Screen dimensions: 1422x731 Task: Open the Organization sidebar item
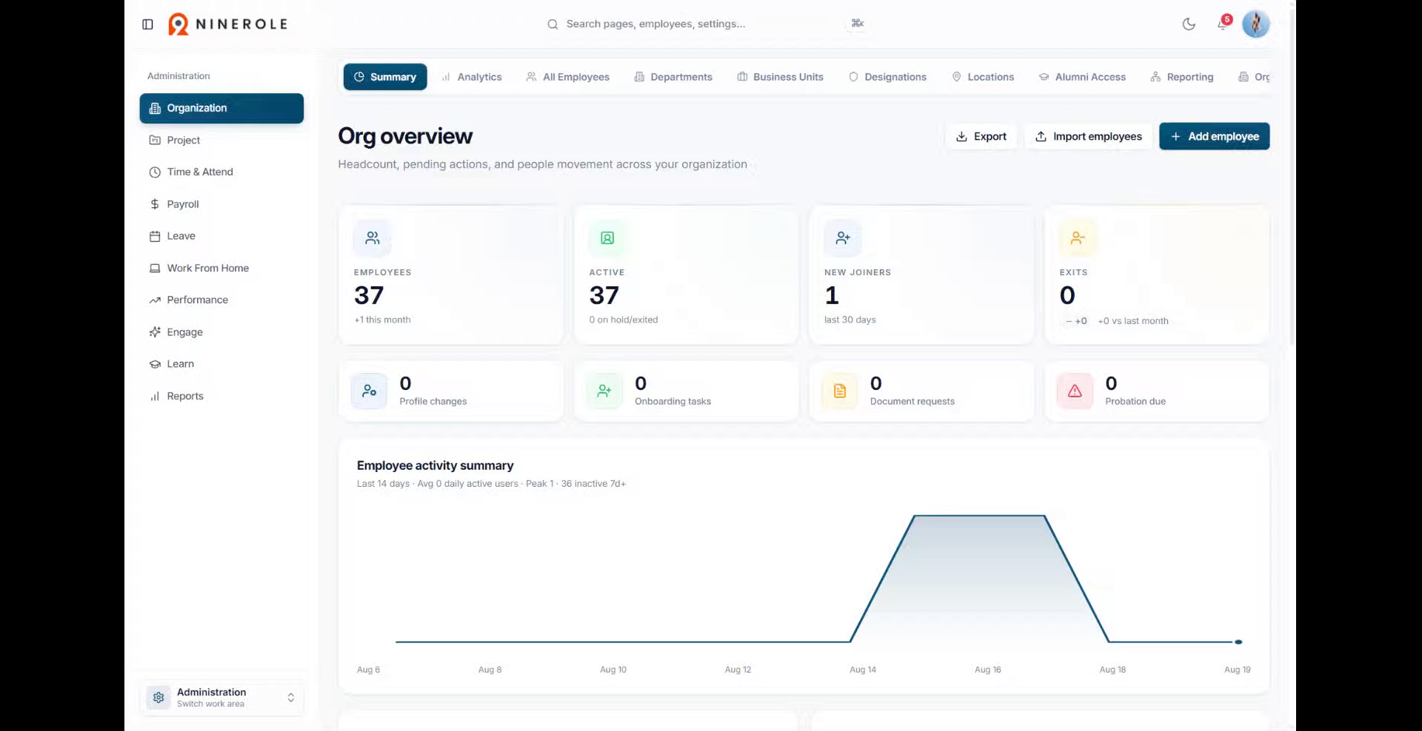[x=221, y=108]
